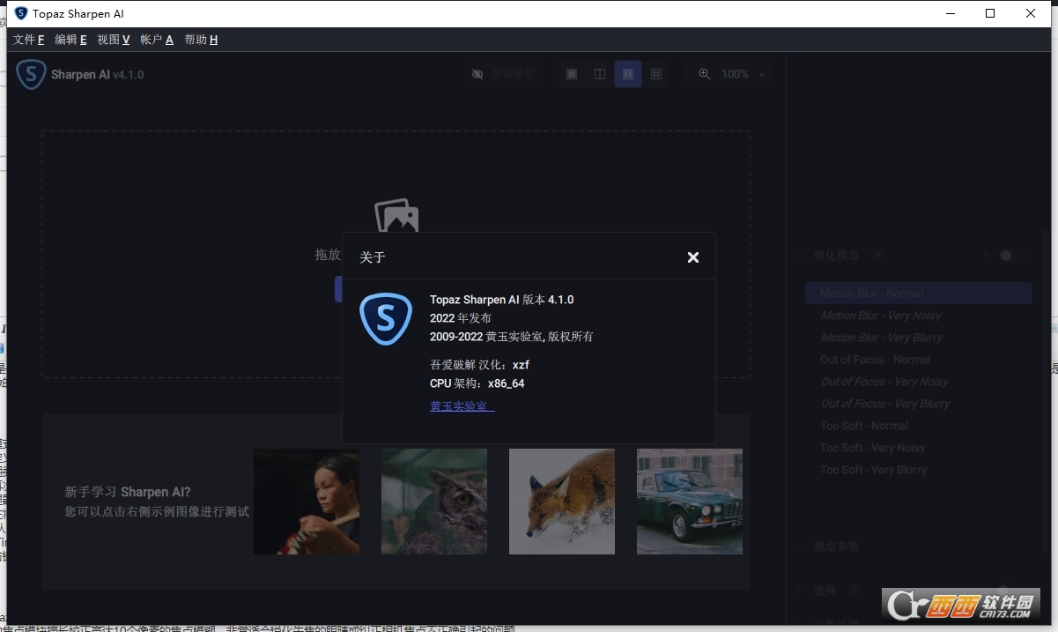1058x632 pixels.
Task: Open the woman portrait sample image
Action: coord(307,502)
